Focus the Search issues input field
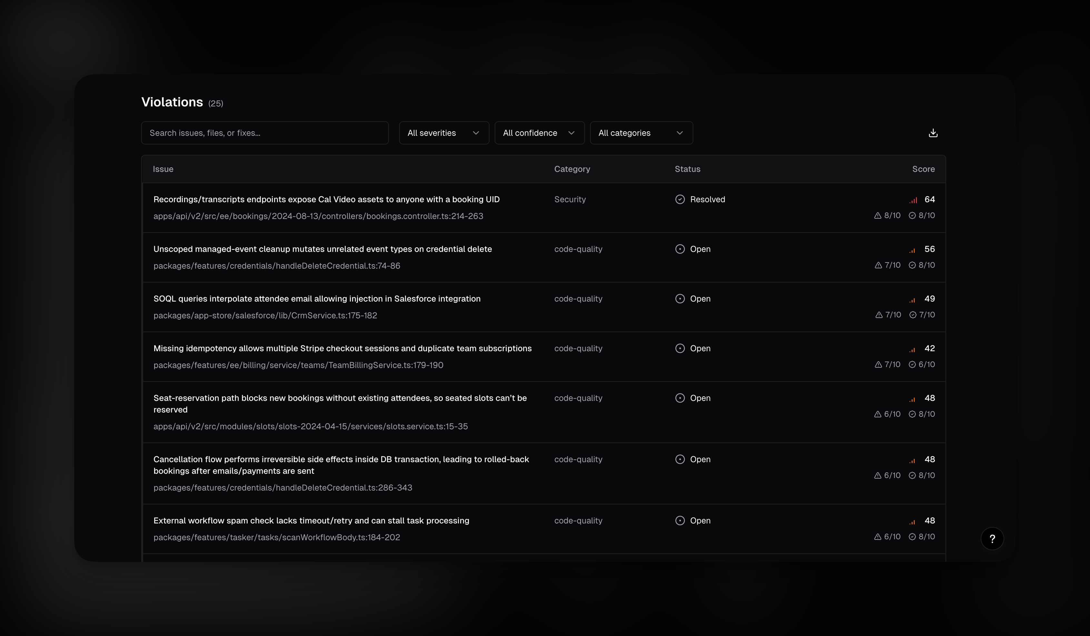1090x636 pixels. point(265,133)
